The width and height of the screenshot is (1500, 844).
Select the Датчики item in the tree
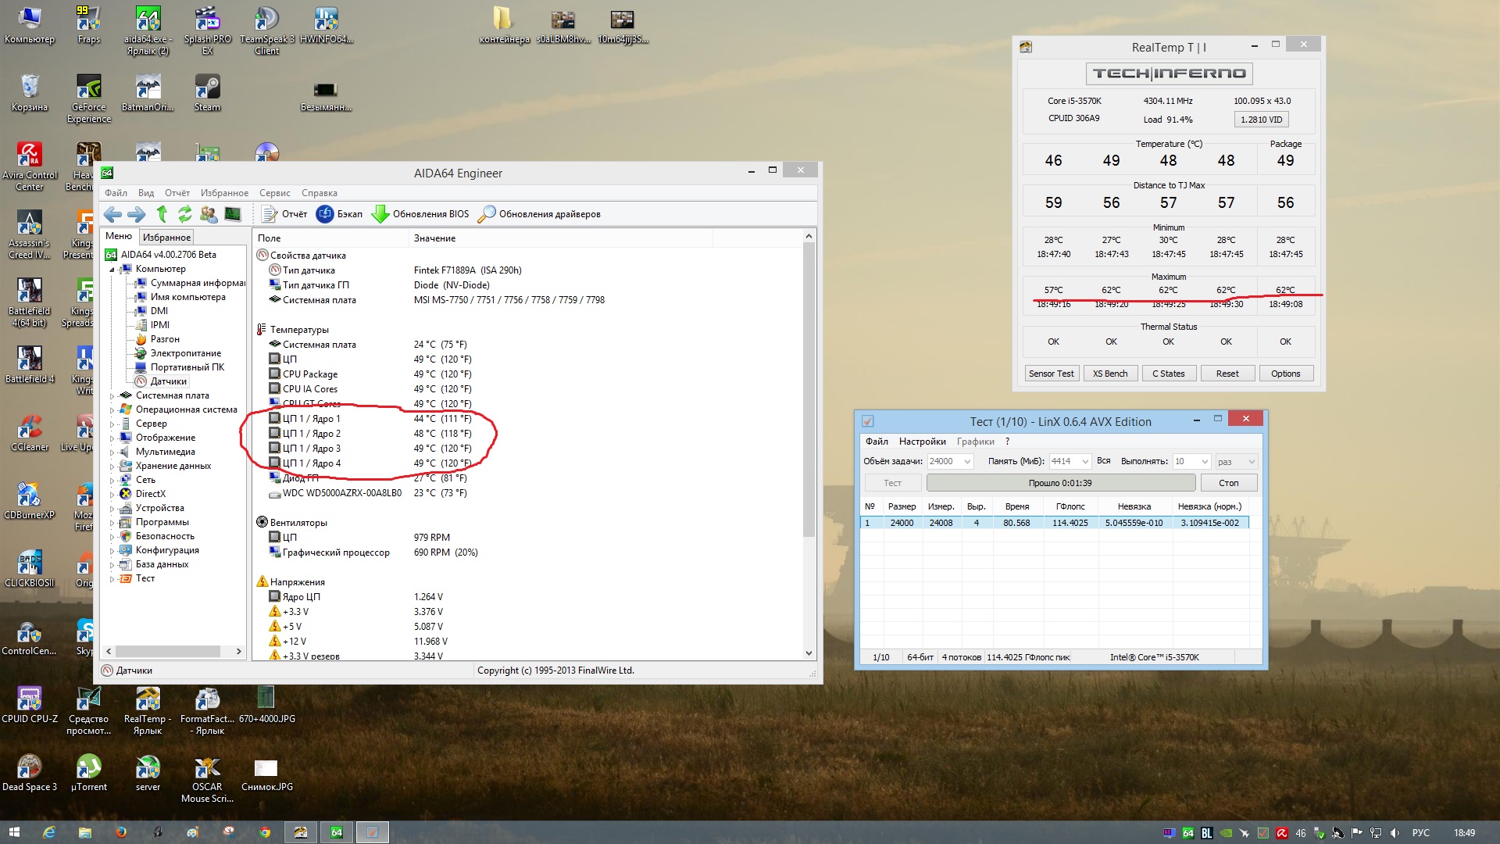click(168, 381)
